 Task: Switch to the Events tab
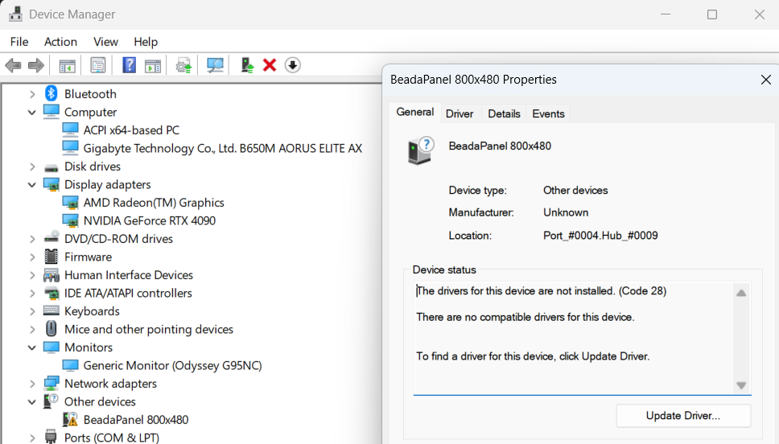(x=548, y=113)
